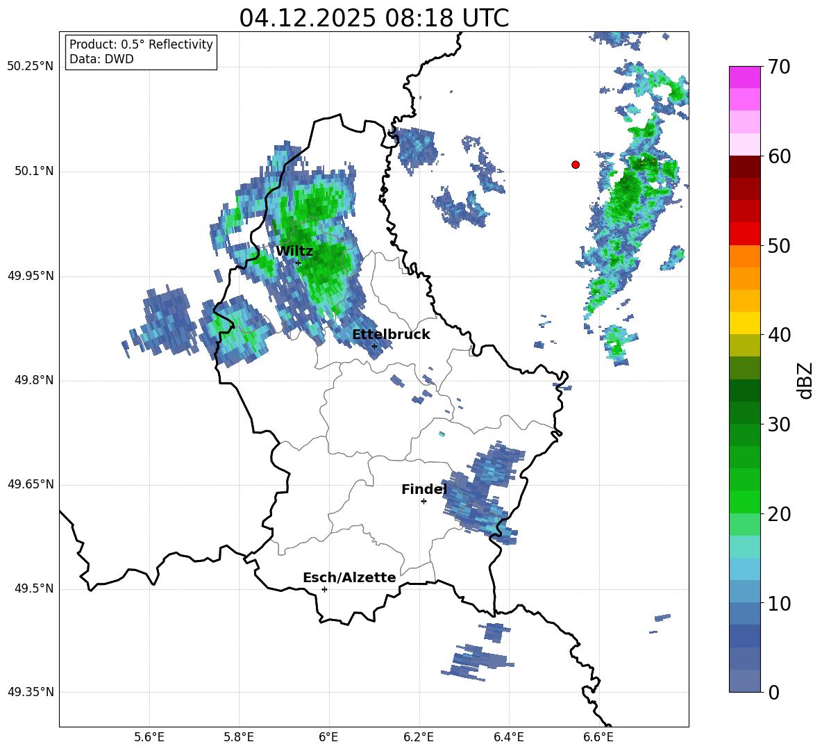The width and height of the screenshot is (822, 751).
Task: Click the Wiltz station cross marker
Action: tap(299, 263)
